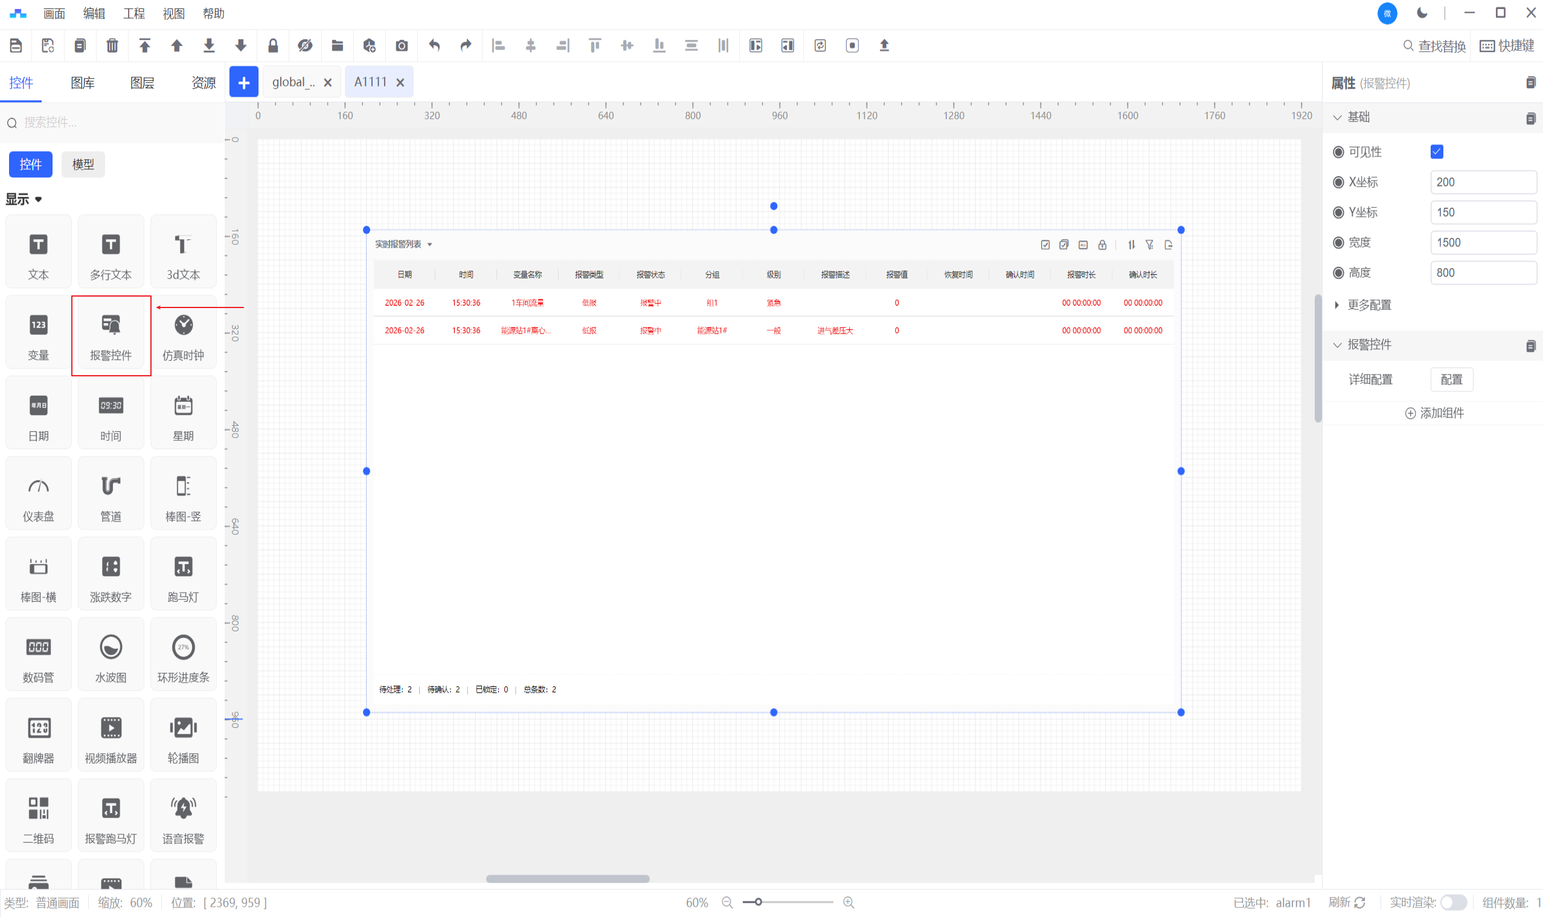The width and height of the screenshot is (1543, 917).
Task: Select the 仪表盘 gauge widget
Action: 38,496
